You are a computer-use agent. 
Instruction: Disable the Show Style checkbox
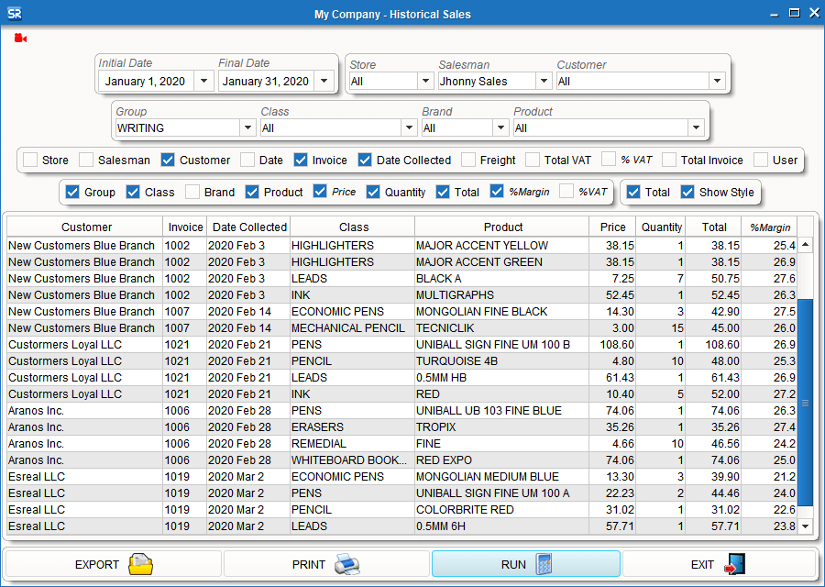tap(687, 193)
